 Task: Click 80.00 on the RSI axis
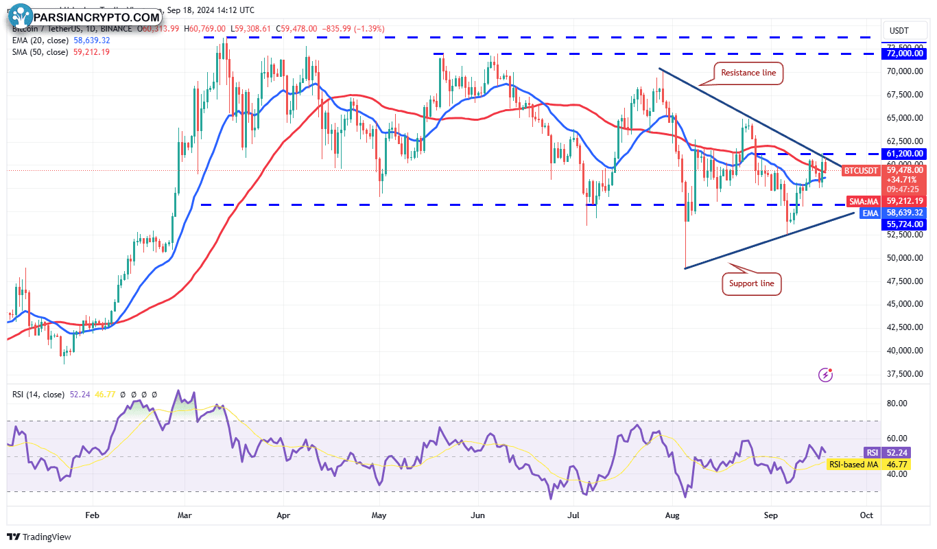(x=897, y=404)
